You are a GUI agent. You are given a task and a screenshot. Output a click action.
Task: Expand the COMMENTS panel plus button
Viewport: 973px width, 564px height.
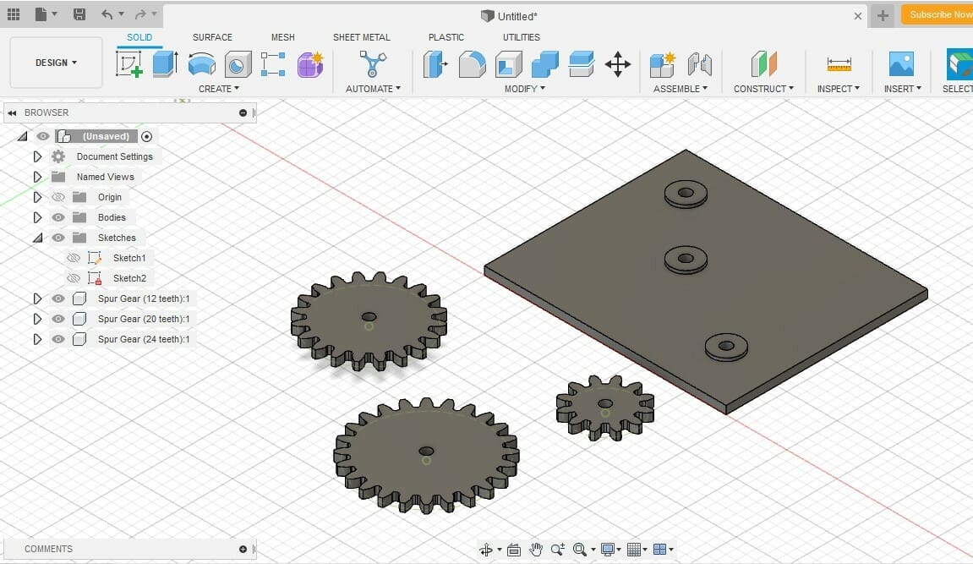click(x=243, y=549)
